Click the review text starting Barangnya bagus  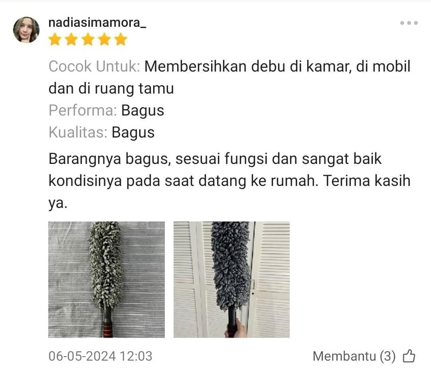point(230,181)
